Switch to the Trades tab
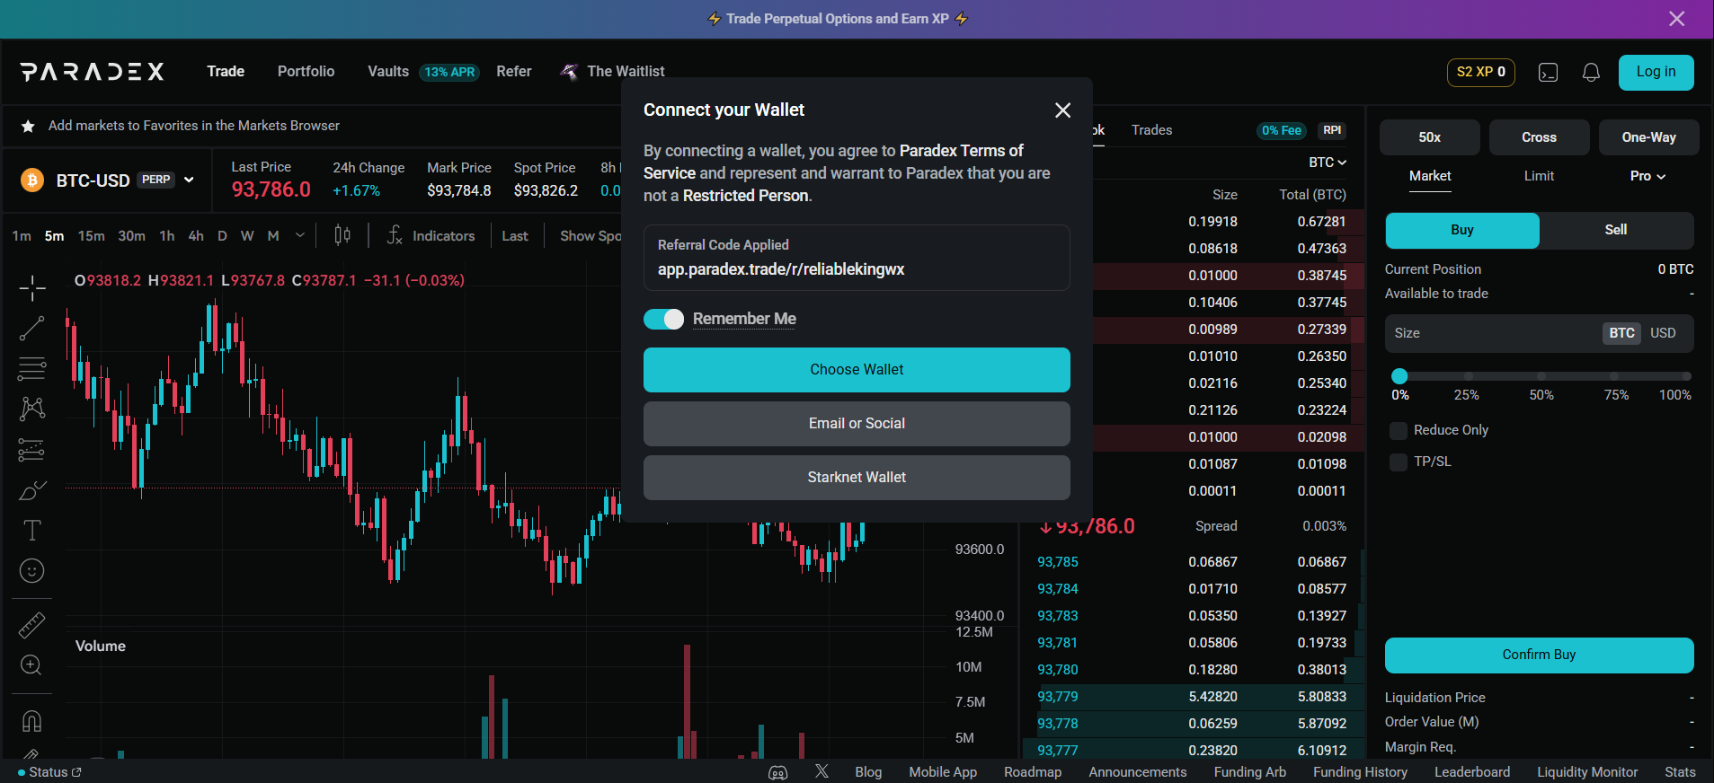This screenshot has height=783, width=1714. pos(1151,130)
